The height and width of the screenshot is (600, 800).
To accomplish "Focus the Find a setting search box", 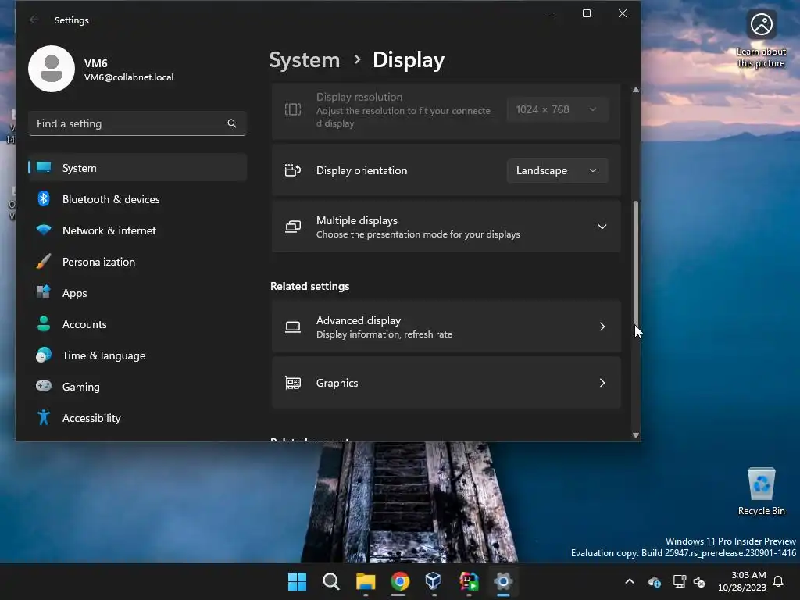I will [137, 123].
